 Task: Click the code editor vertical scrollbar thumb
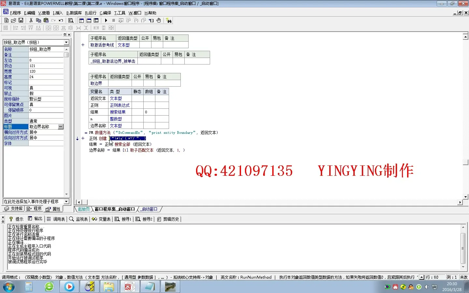(x=465, y=162)
